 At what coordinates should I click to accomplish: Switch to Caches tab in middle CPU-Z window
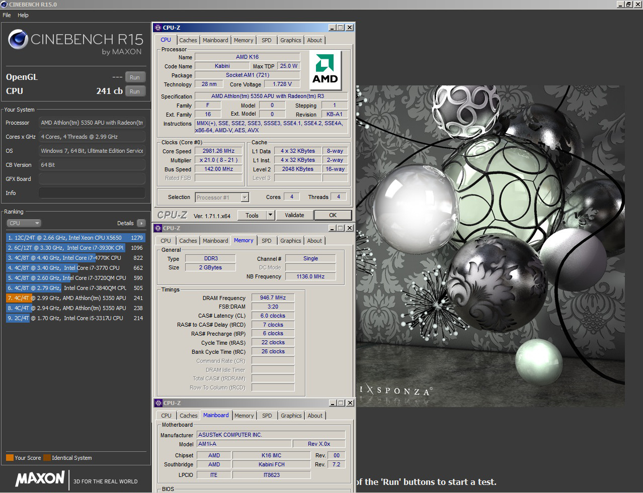(188, 241)
